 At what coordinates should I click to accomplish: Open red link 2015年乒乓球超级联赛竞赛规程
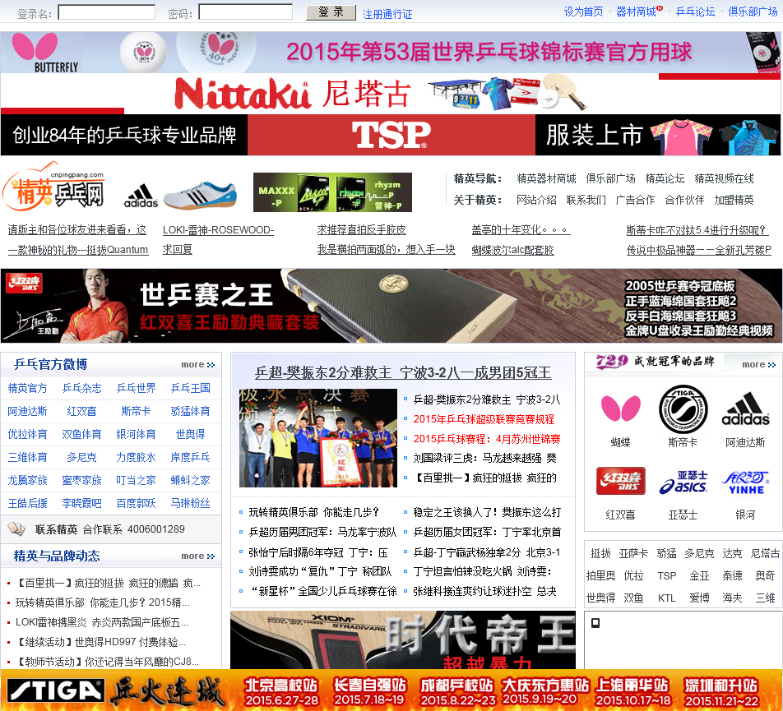tap(484, 419)
